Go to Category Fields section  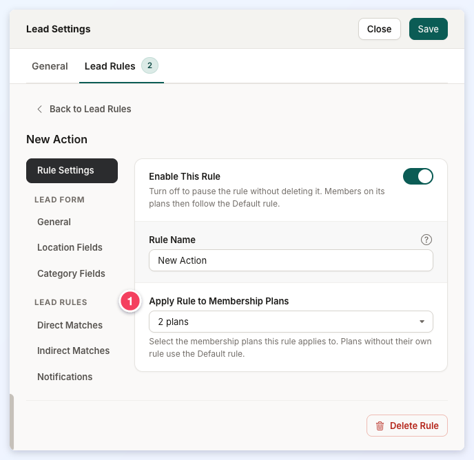(x=71, y=273)
